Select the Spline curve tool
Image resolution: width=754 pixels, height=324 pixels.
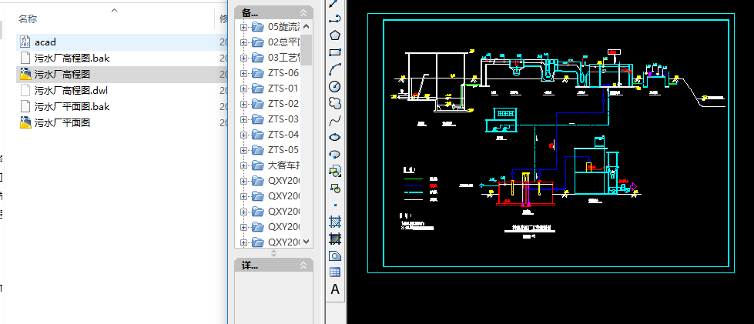(x=335, y=120)
